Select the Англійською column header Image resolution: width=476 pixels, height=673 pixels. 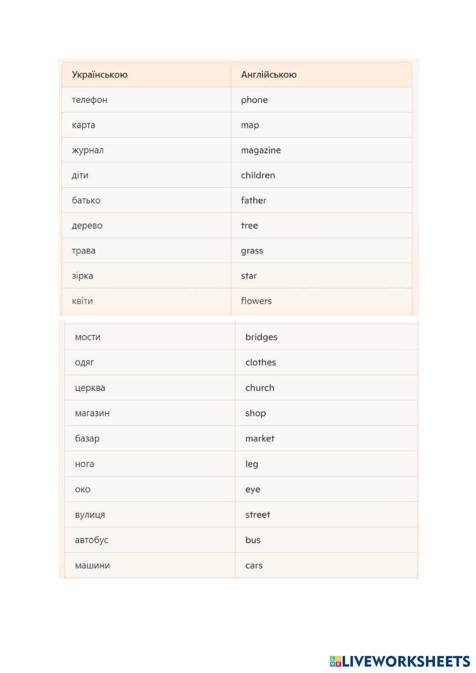pos(269,74)
